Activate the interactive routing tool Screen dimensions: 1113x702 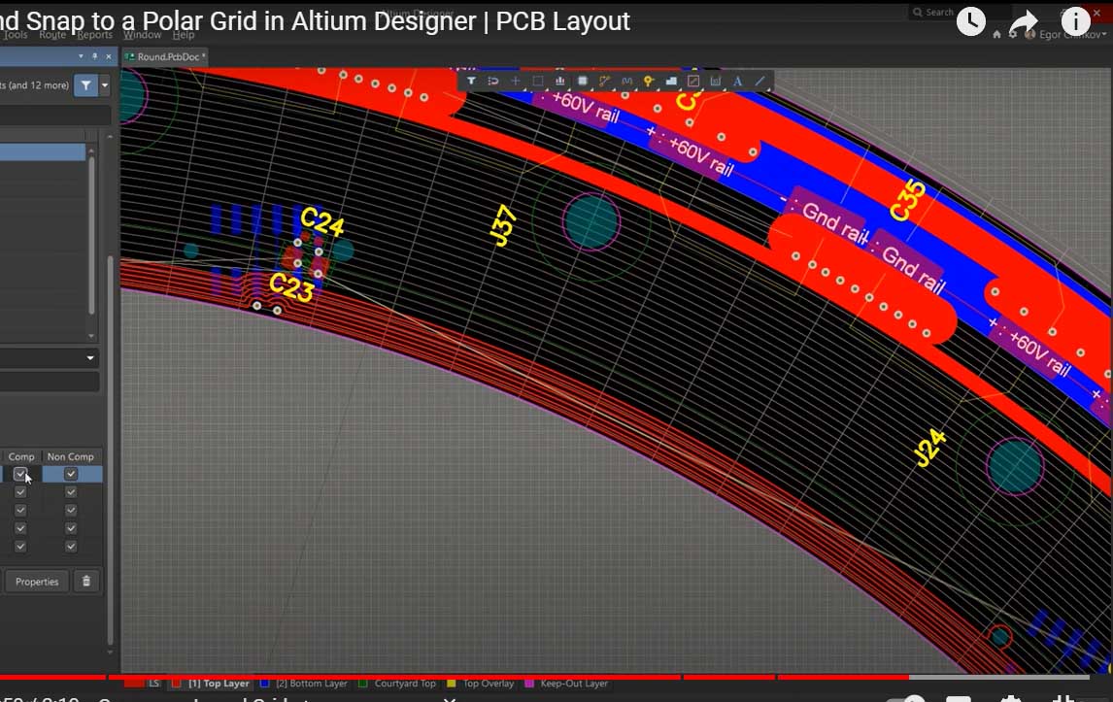point(604,82)
